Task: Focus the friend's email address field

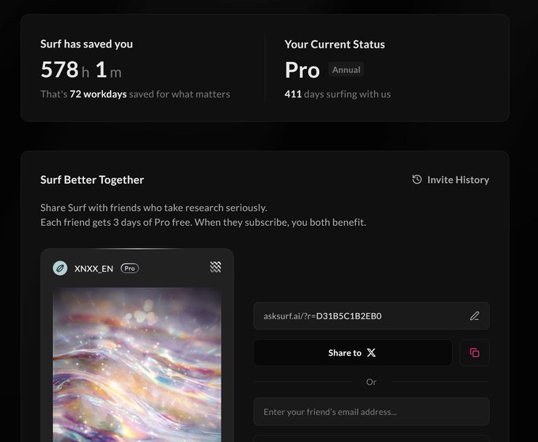Action: click(371, 412)
